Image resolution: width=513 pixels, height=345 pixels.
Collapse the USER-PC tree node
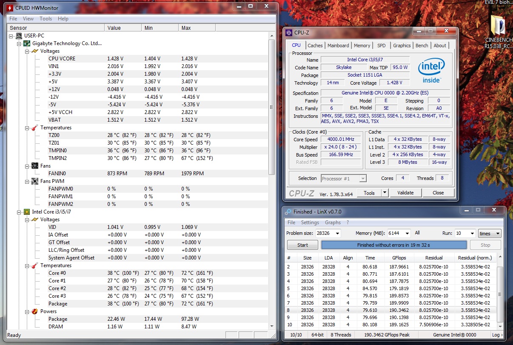click(11, 36)
